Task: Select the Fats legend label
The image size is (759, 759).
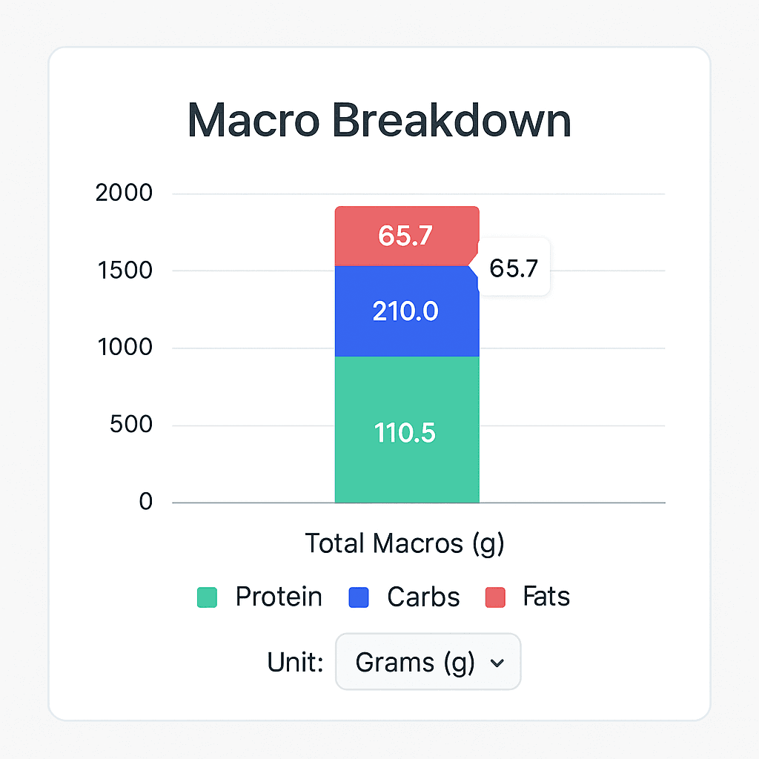Action: coord(546,597)
